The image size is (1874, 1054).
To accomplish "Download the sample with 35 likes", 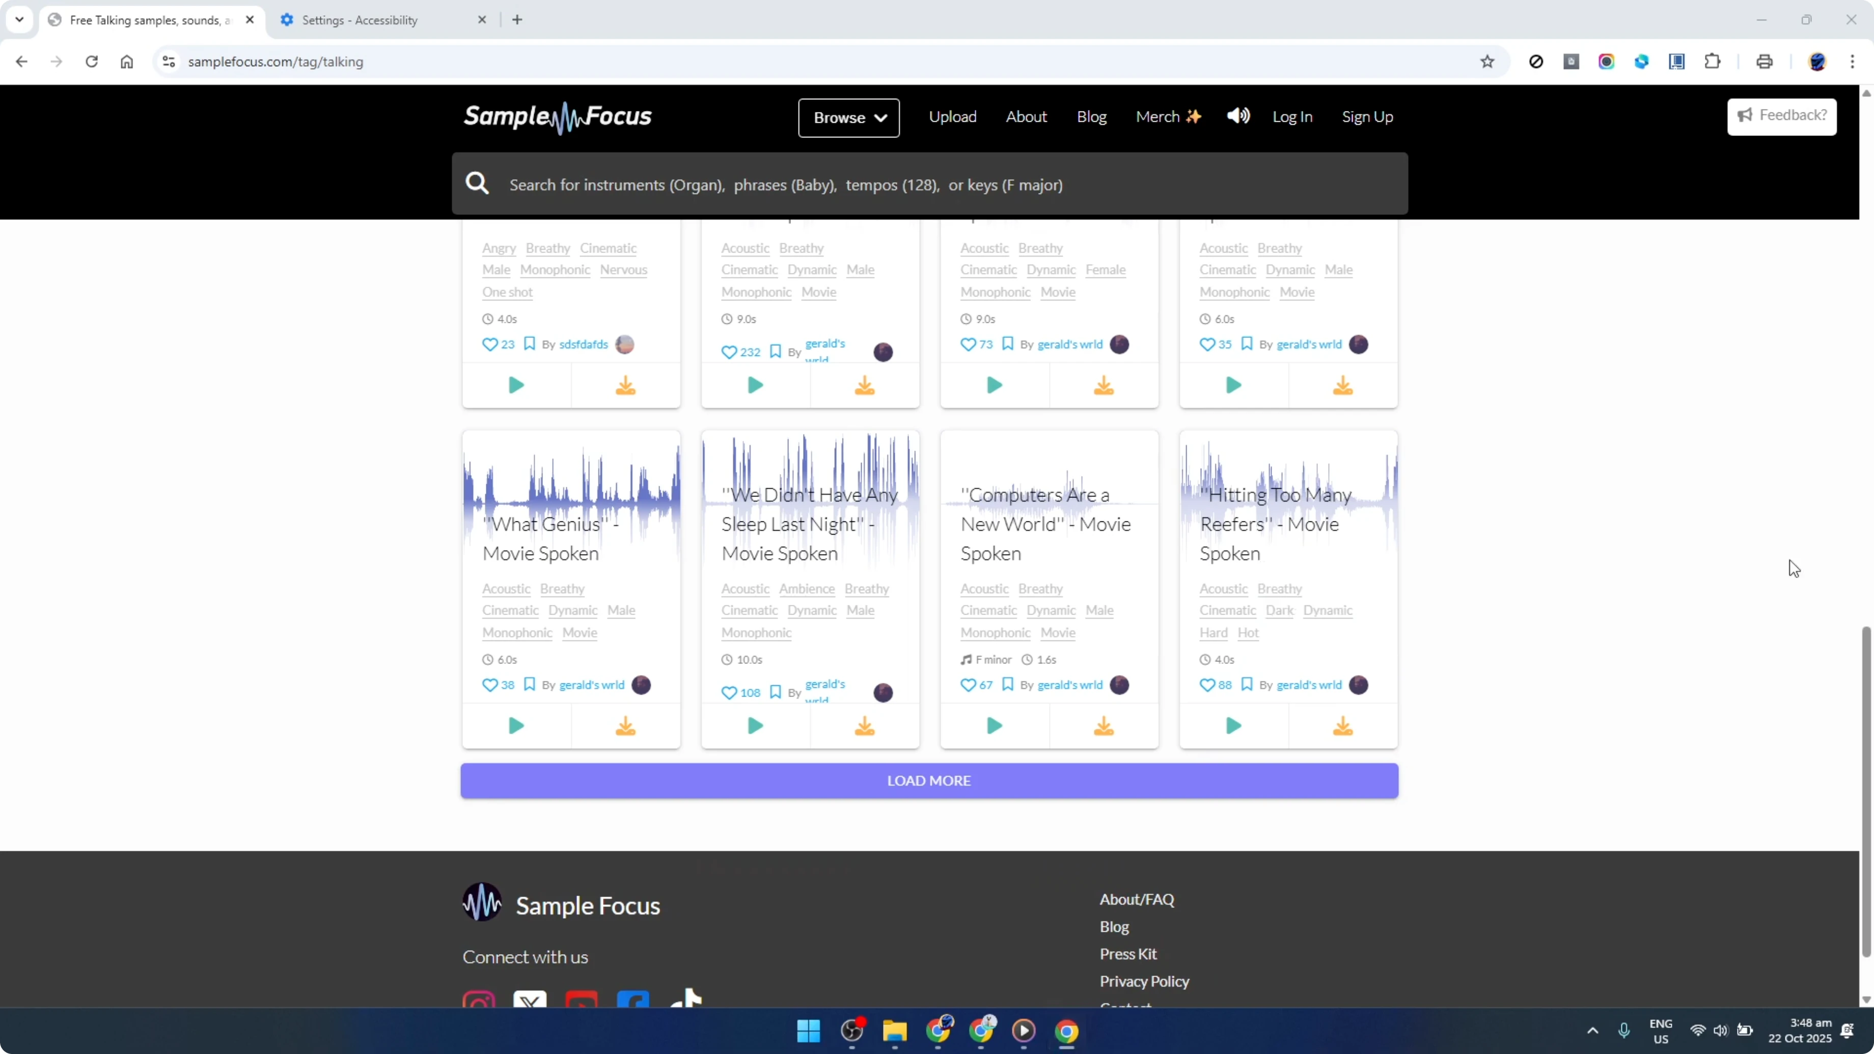I will tap(1343, 385).
